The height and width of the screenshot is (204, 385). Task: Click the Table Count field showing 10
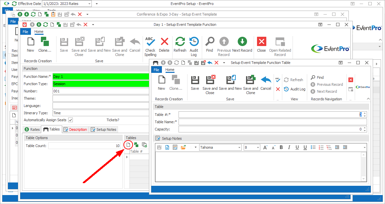tap(84, 146)
